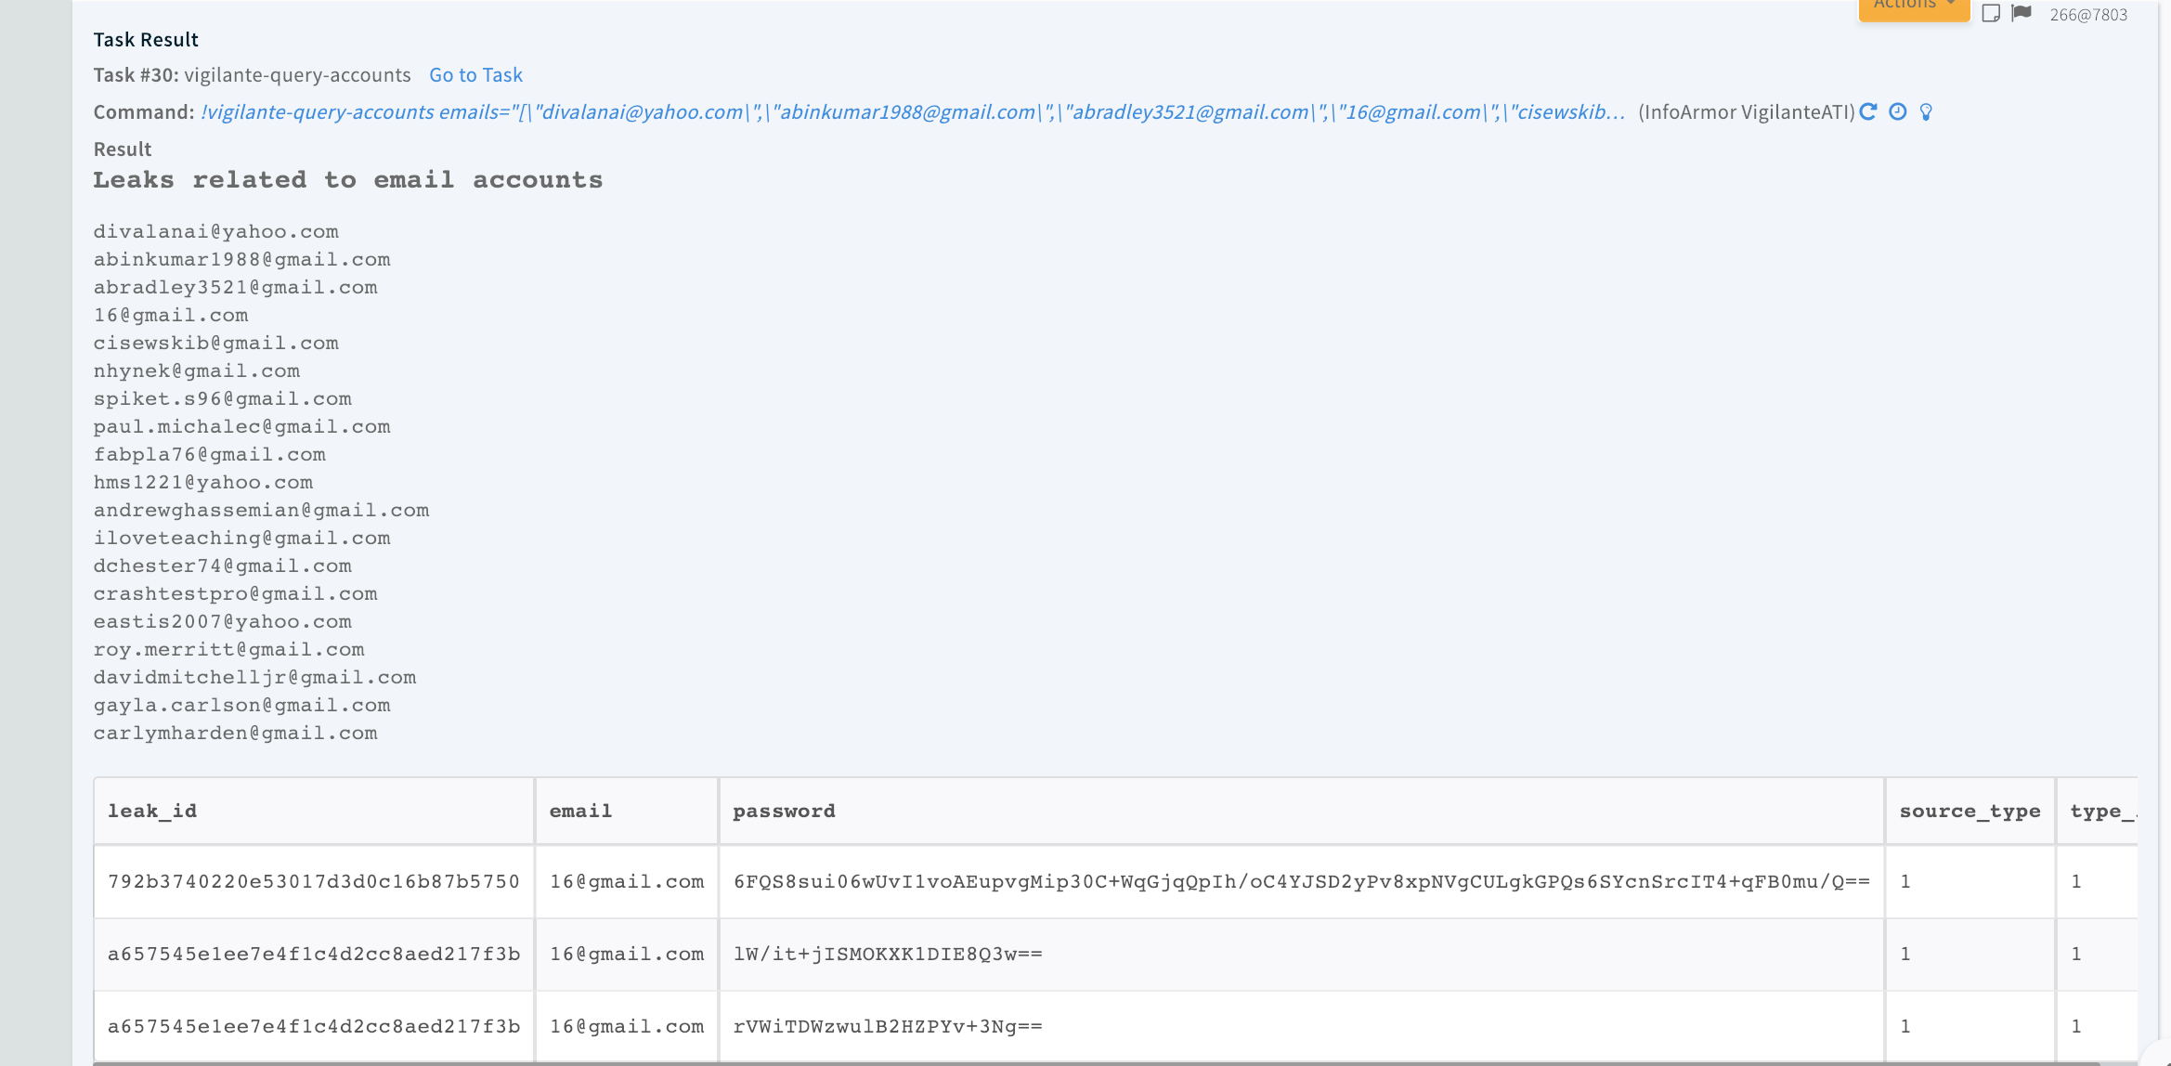Follow the Go to Task link
2171x1066 pixels.
tap(475, 75)
